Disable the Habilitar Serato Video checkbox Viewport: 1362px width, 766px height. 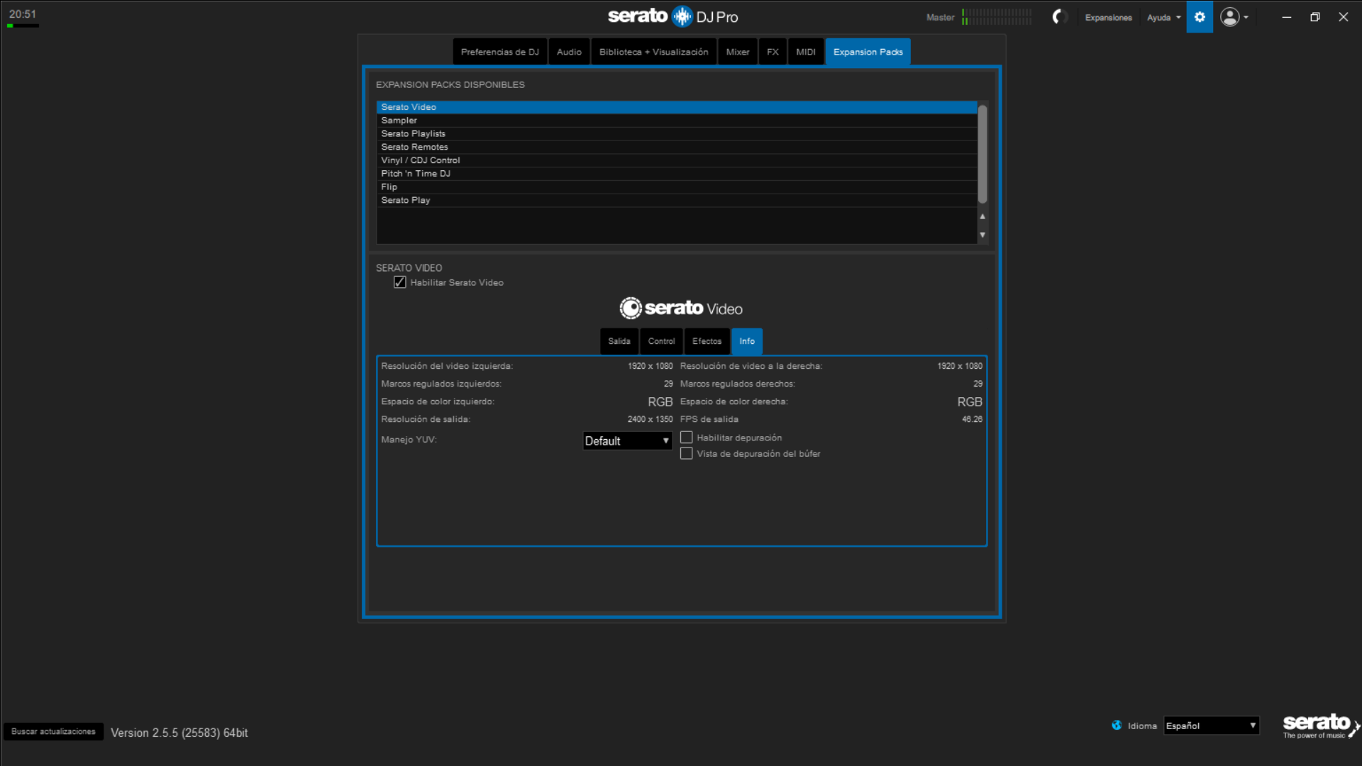pos(400,282)
